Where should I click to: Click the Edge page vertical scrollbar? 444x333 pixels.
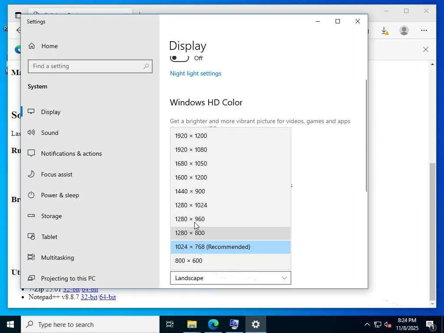coord(432,231)
